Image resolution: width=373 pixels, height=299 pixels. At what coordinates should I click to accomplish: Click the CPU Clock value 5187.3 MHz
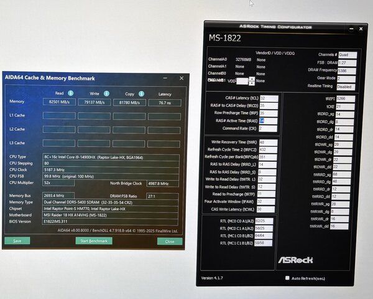pyautogui.click(x=111, y=170)
